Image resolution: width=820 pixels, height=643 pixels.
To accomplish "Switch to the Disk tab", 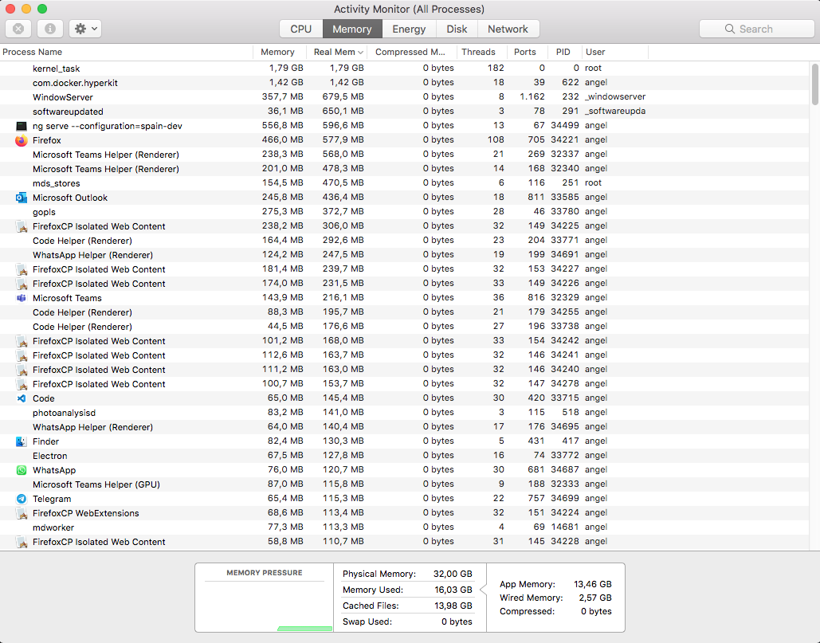I will pyautogui.click(x=457, y=29).
